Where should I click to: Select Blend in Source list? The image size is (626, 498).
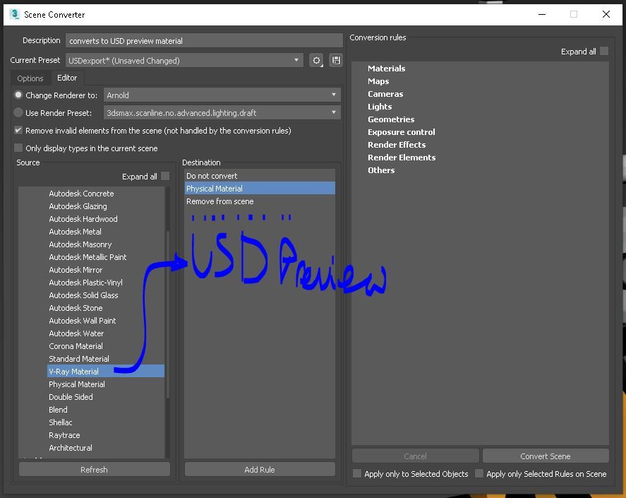point(58,410)
